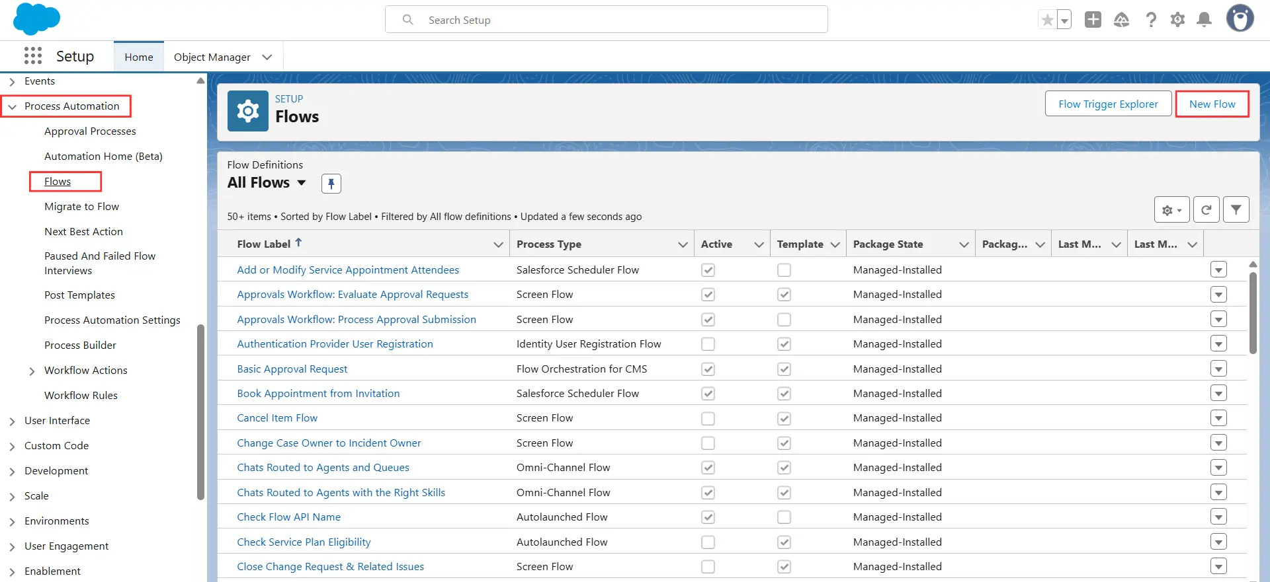
Task: Open the user profile avatar
Action: pyautogui.click(x=1240, y=18)
